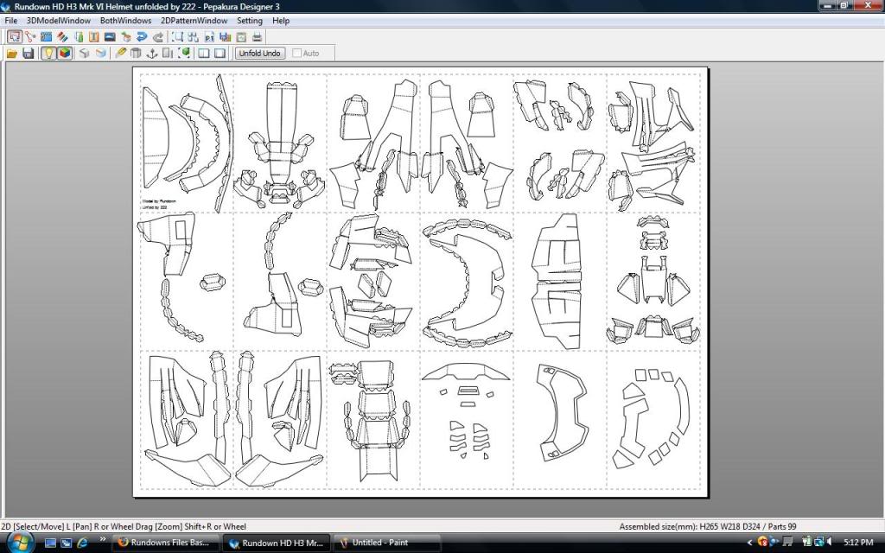Click the Rundown HD H3 Pepakura taskbar button
The height and width of the screenshot is (553, 885).
pyautogui.click(x=276, y=543)
